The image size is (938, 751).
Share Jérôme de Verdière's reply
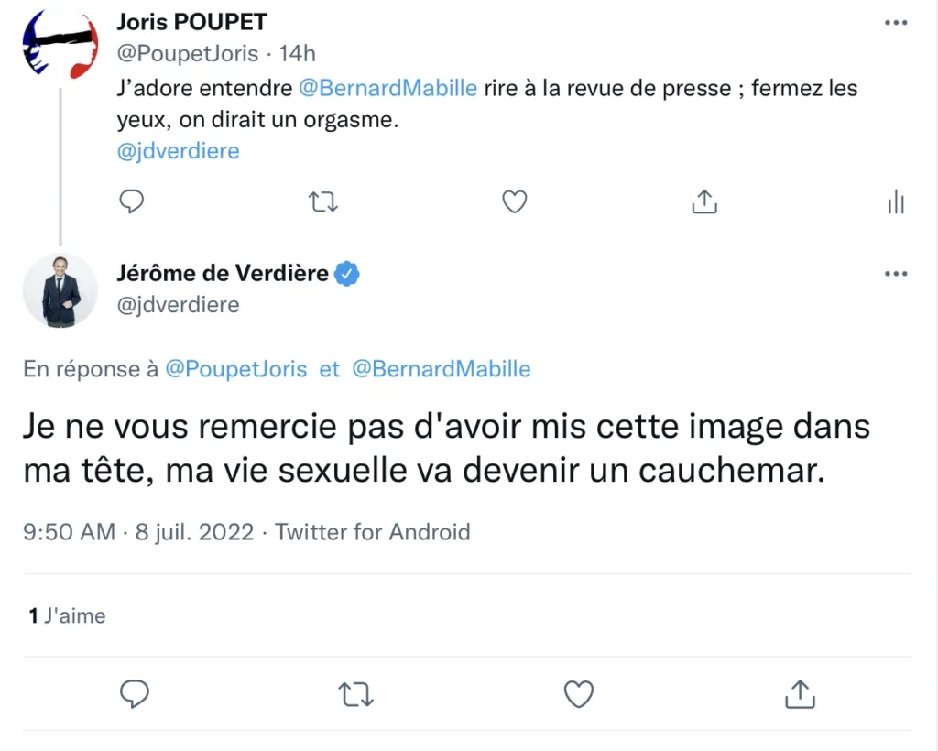click(800, 694)
